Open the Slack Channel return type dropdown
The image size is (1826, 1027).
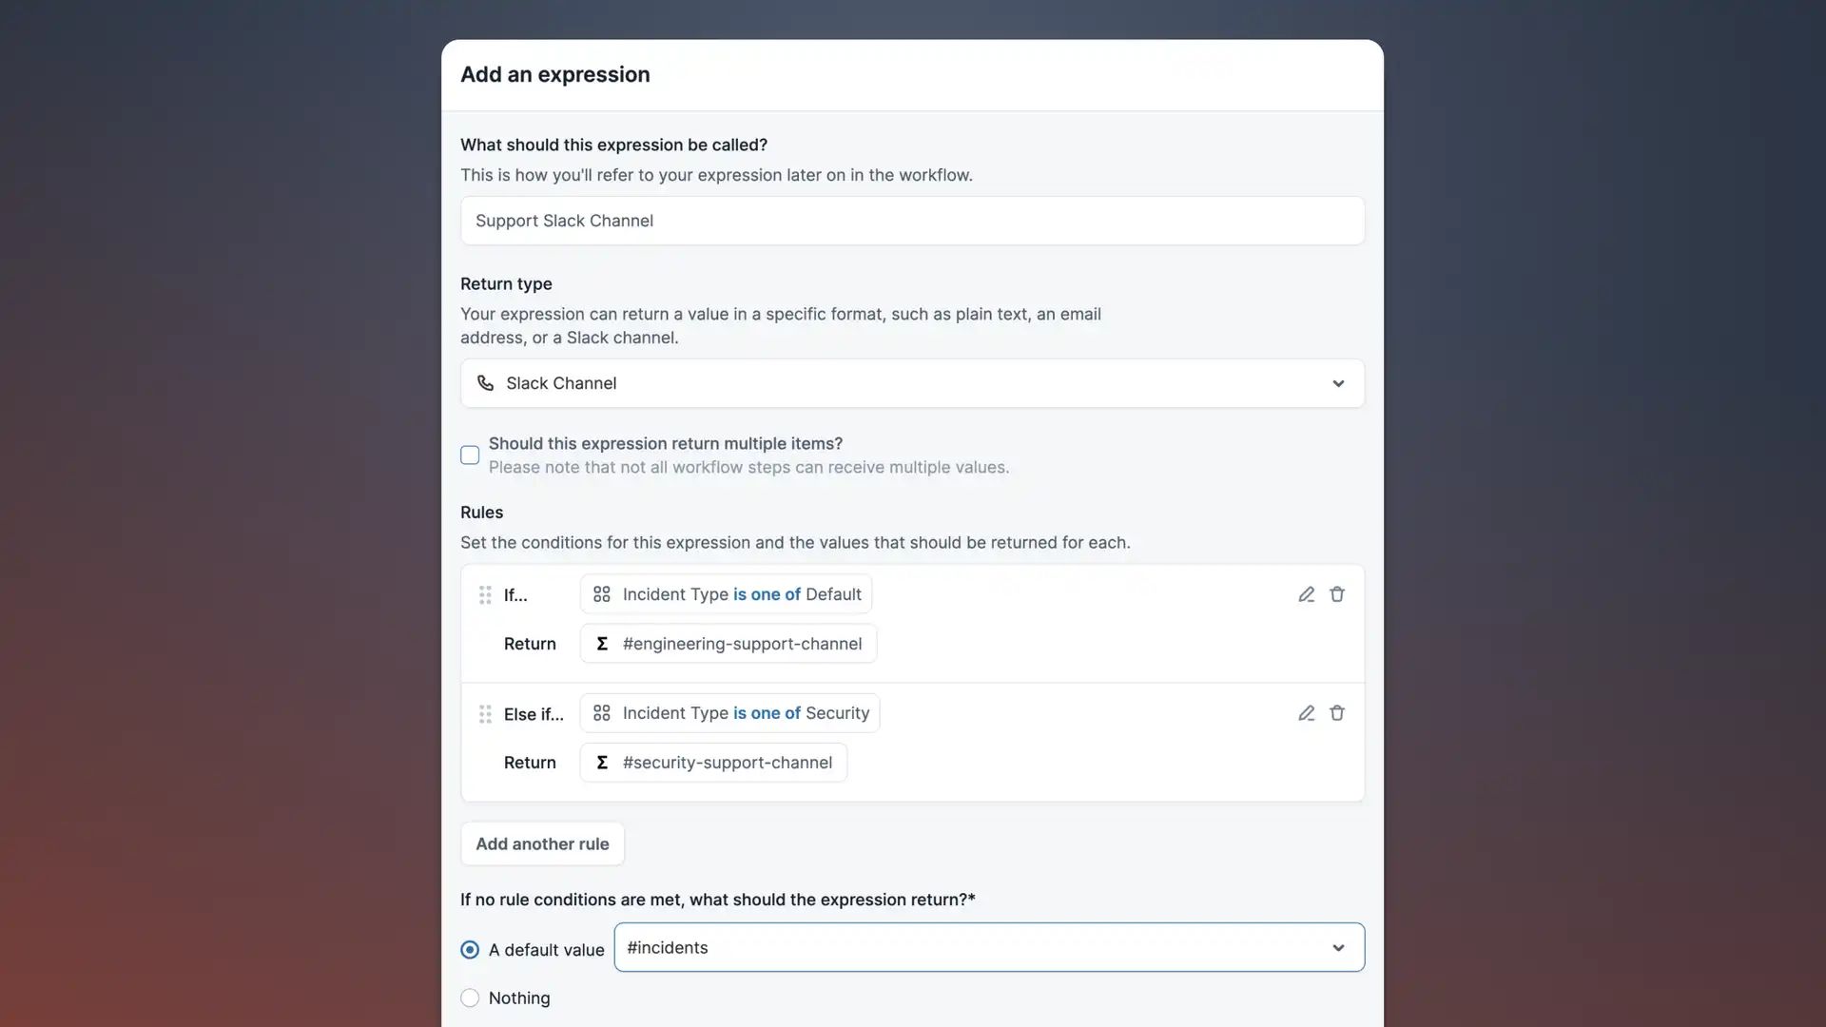912,383
